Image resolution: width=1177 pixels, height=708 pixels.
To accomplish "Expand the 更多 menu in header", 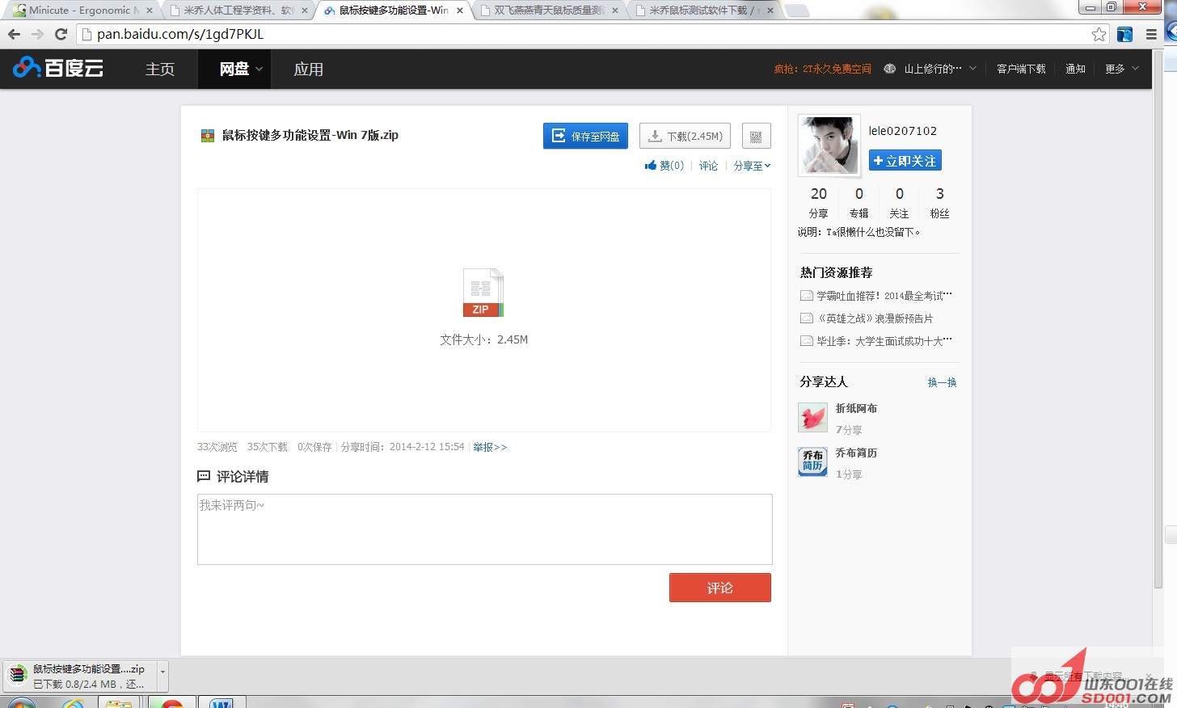I will pyautogui.click(x=1121, y=69).
